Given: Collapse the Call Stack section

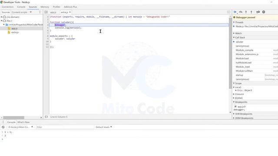Looking at the screenshot, I should [234, 38].
